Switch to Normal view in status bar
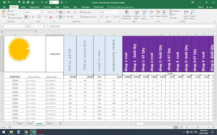 [x=176, y=127]
